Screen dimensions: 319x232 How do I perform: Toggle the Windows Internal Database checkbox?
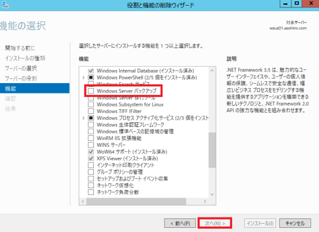[91, 71]
